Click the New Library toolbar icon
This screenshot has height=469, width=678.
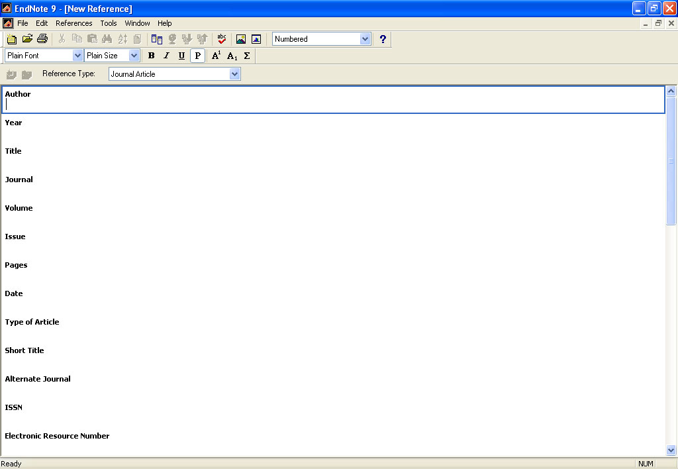point(12,39)
